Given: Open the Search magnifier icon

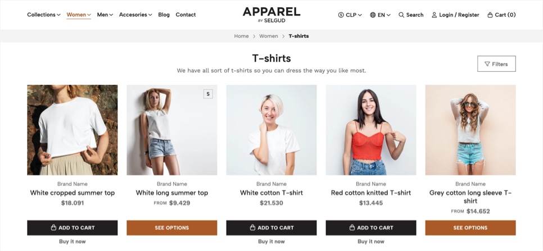Looking at the screenshot, I should pos(401,15).
